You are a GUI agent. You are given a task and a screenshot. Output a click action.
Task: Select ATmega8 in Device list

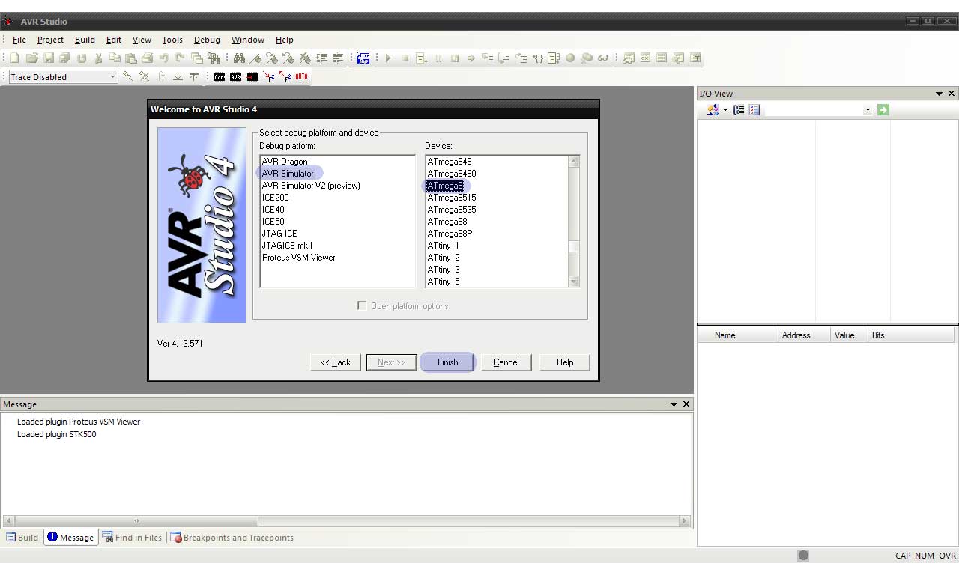tap(445, 186)
